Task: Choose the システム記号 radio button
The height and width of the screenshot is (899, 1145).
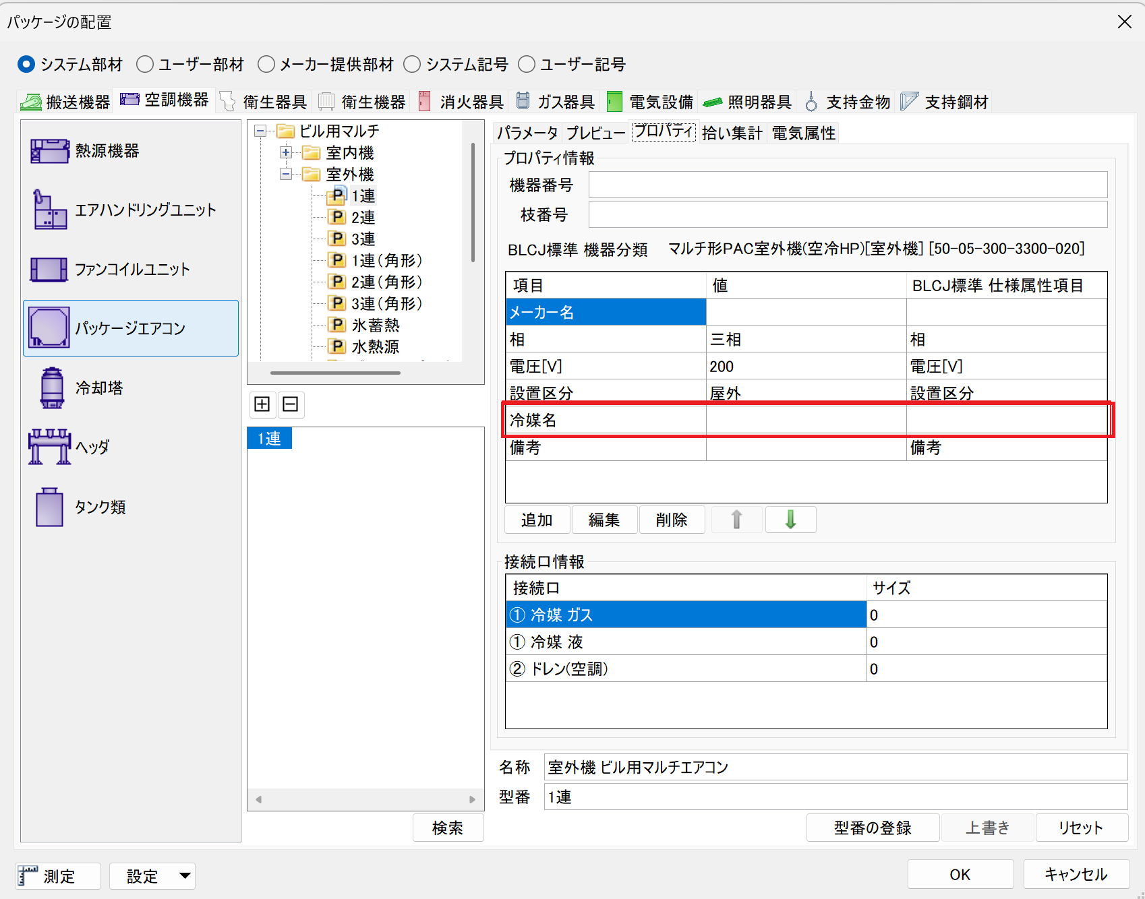Action: (412, 65)
